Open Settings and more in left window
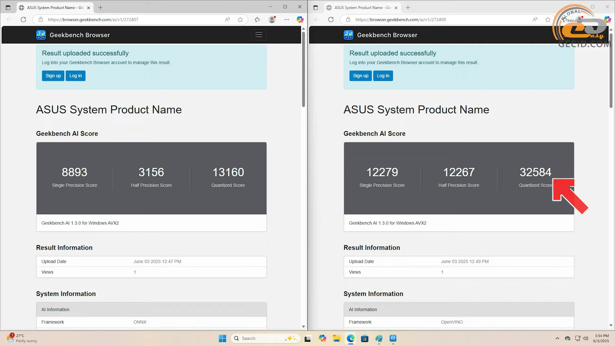This screenshot has width=615, height=346. 287,20
